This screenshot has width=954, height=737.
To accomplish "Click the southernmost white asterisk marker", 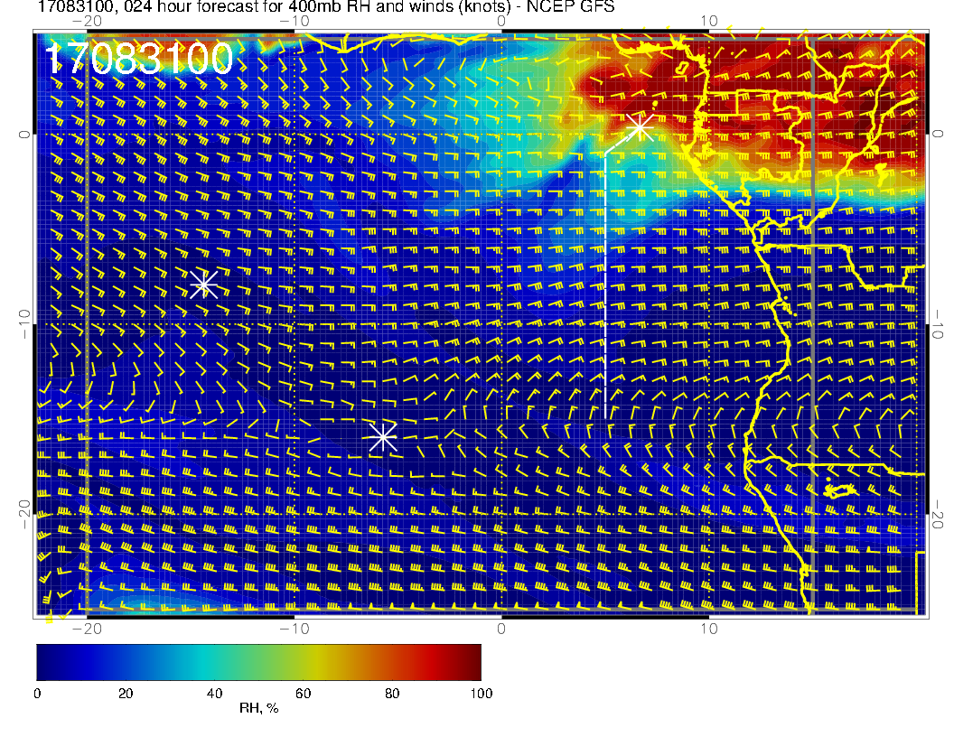I will (383, 437).
